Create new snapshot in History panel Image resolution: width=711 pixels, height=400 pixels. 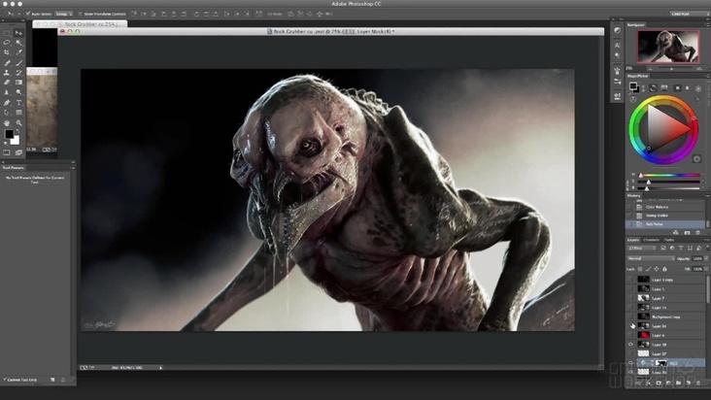tap(687, 232)
